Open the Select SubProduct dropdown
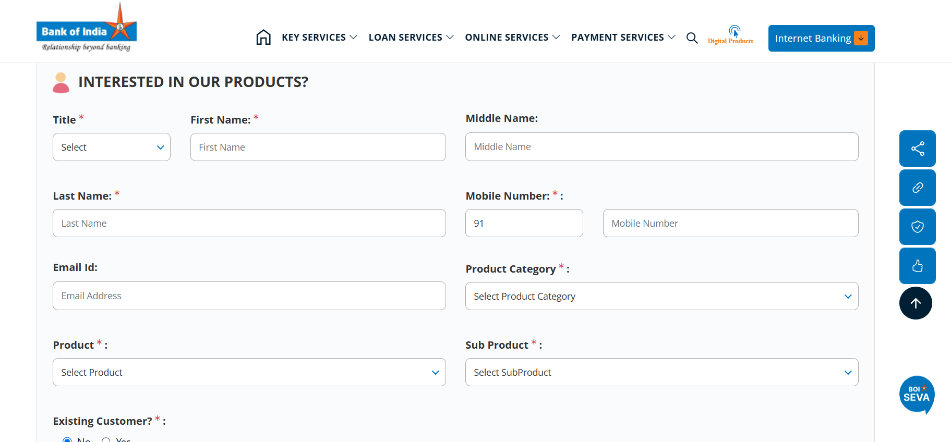The width and height of the screenshot is (951, 442). tap(661, 372)
